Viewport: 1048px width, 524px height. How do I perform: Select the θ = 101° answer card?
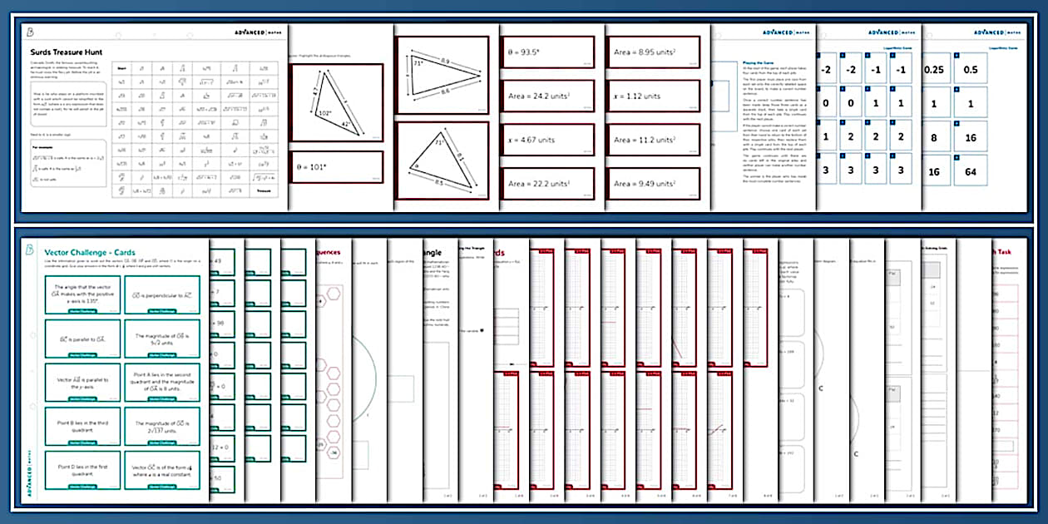pyautogui.click(x=337, y=166)
